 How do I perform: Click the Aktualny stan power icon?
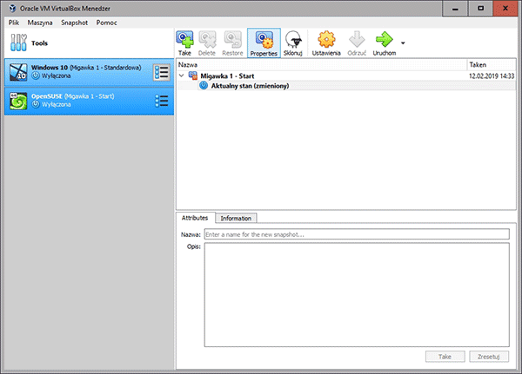tap(204, 85)
